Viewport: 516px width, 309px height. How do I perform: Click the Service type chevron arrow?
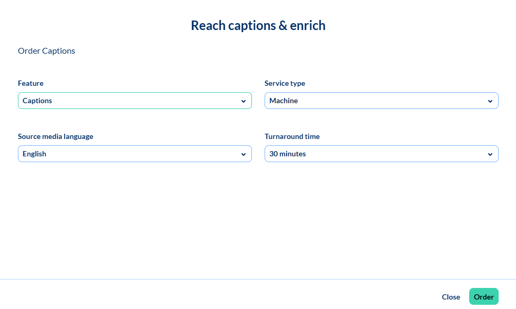490,101
